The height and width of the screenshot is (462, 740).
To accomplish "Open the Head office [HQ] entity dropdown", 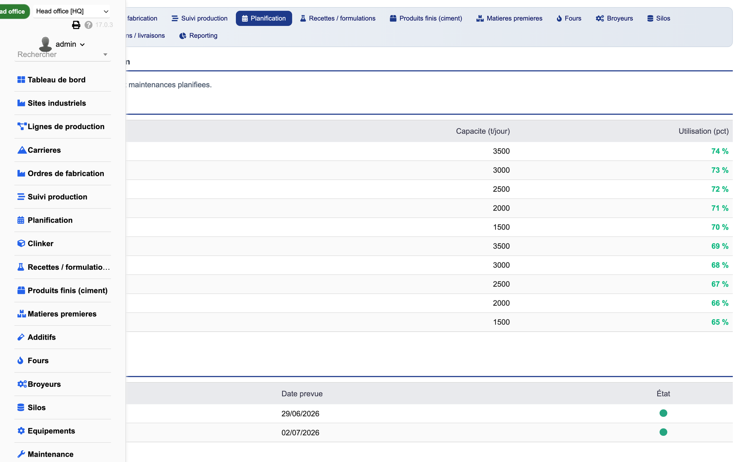I will (x=72, y=11).
